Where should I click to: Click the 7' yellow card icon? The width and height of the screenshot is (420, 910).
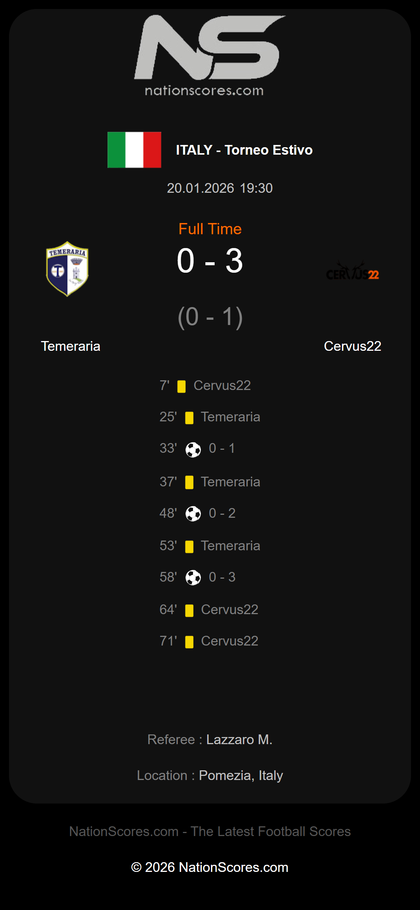coord(181,386)
